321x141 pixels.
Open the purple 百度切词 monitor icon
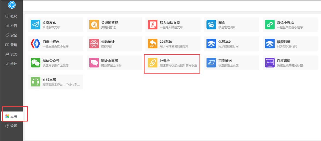pos(270,63)
